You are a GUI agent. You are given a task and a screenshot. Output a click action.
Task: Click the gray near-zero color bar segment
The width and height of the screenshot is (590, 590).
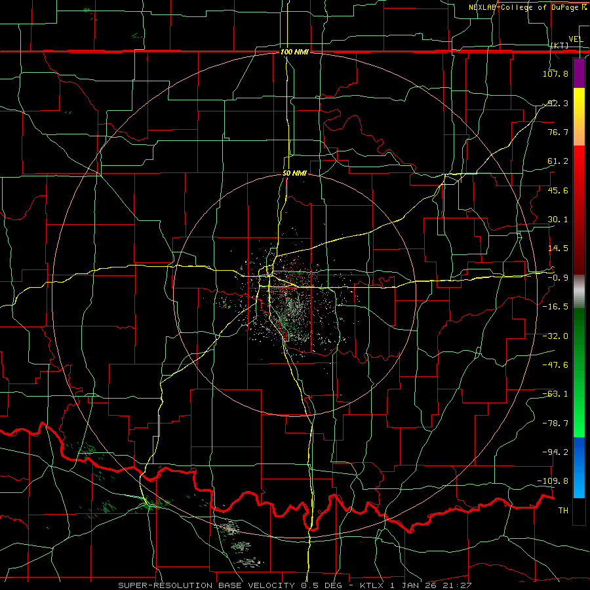(x=579, y=292)
